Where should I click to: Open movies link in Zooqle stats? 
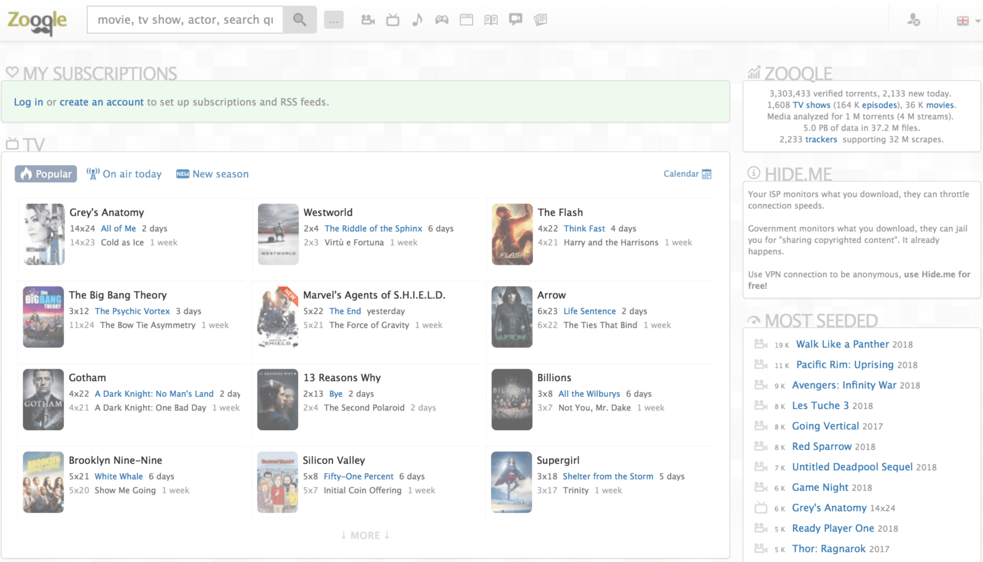pos(940,105)
